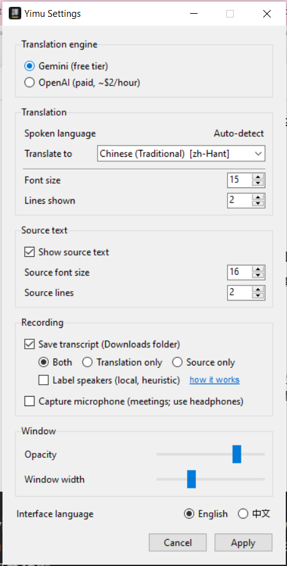Decrease Source lines with down arrow
Screen dimensions: 287x566
[258, 295]
